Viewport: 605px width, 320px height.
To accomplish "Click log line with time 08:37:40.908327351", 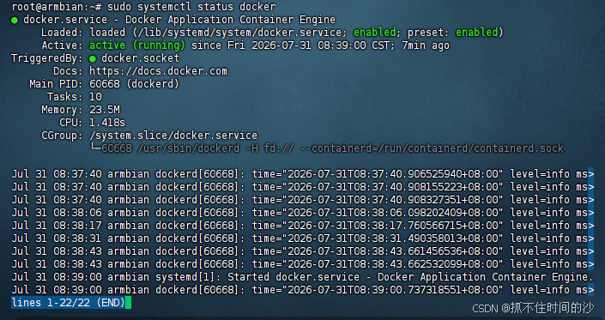I will pyautogui.click(x=302, y=200).
